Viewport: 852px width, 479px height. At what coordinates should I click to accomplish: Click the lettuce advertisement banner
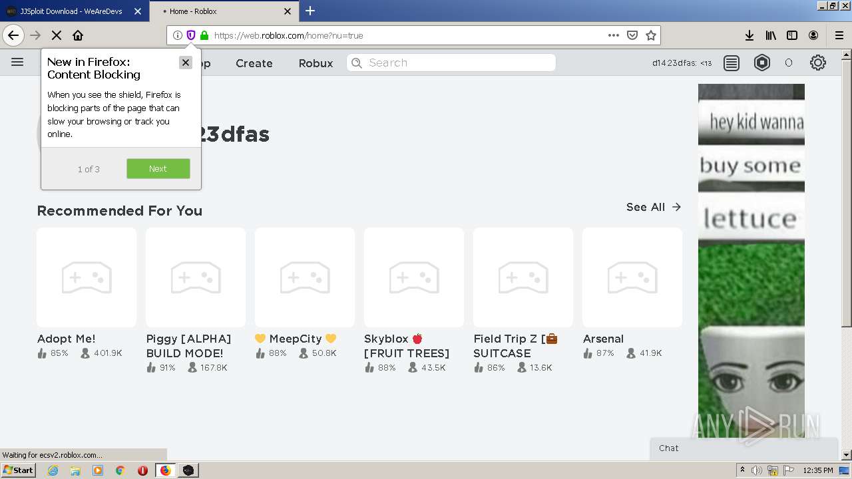click(x=751, y=260)
